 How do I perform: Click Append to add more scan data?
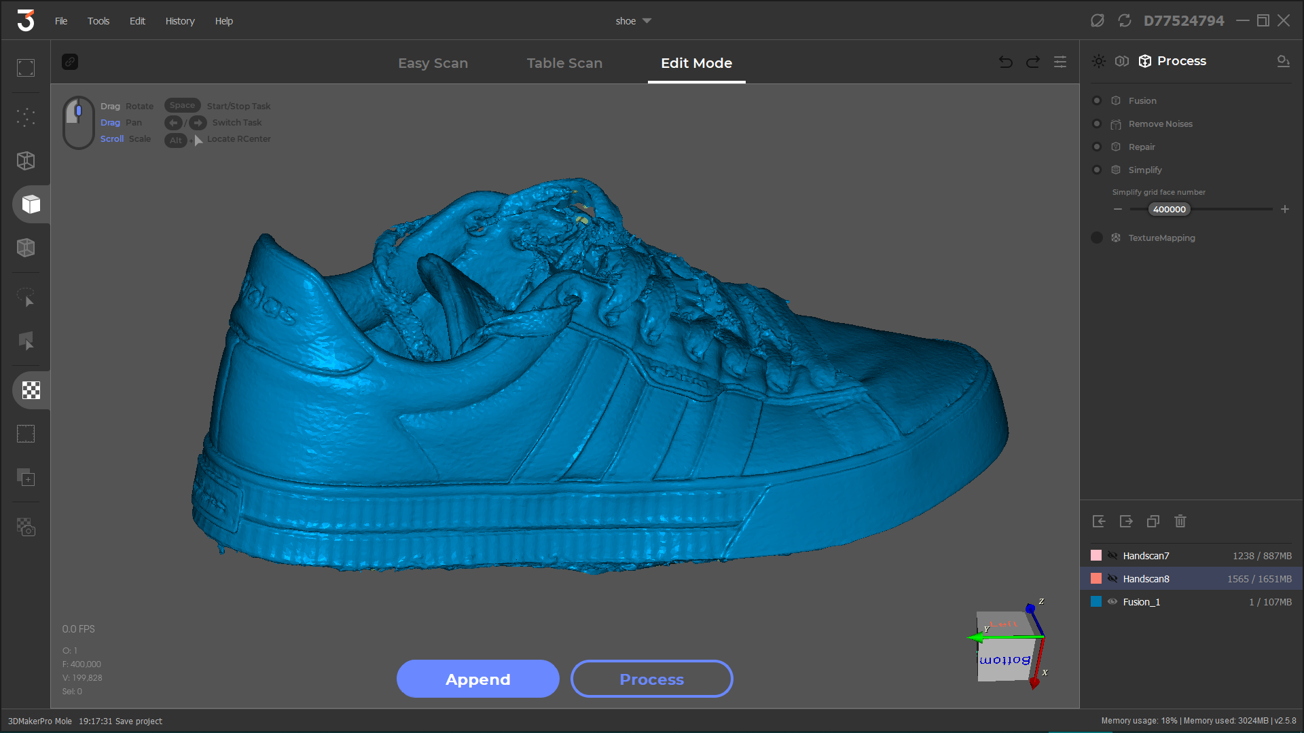point(477,679)
